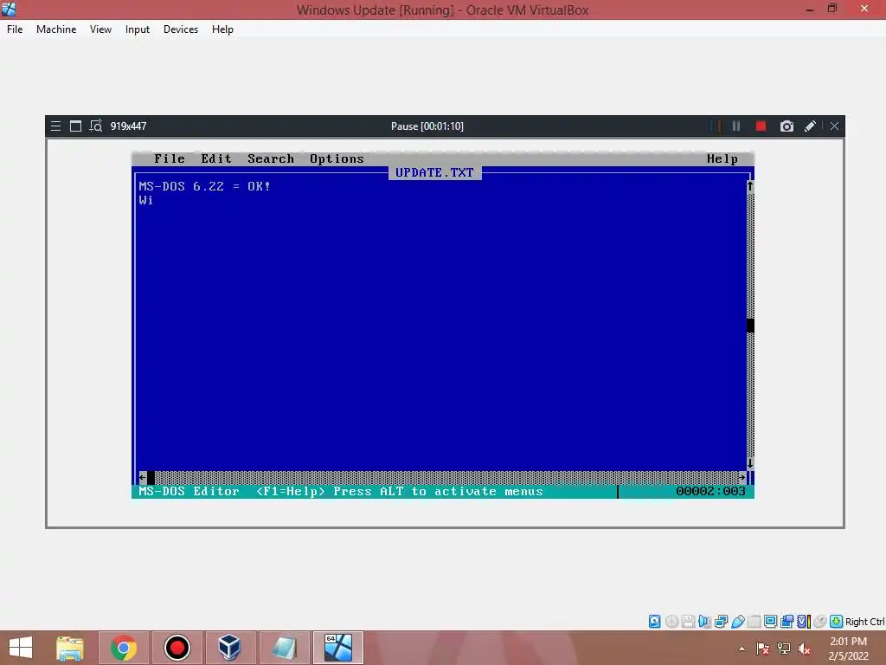
Task: Open Google Chrome from the taskbar
Action: [123, 648]
